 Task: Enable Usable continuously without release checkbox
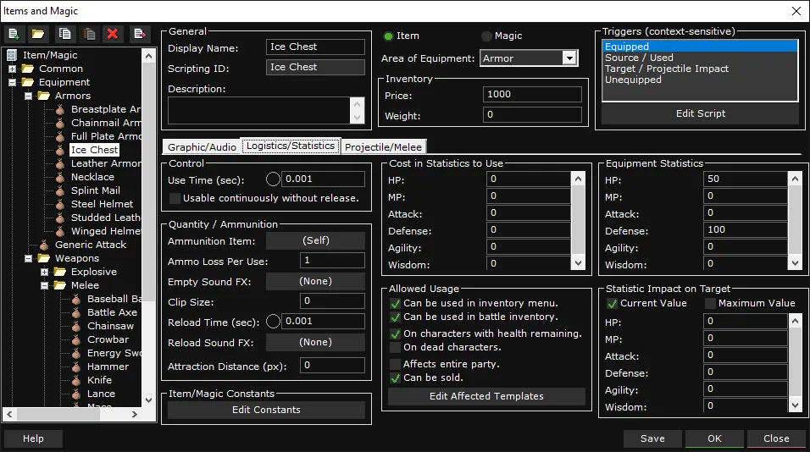(x=175, y=198)
